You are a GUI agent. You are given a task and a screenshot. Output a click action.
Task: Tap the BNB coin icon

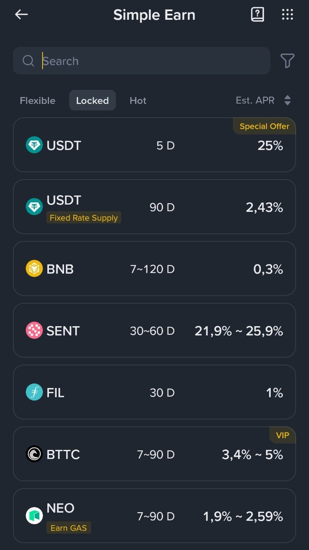click(34, 269)
